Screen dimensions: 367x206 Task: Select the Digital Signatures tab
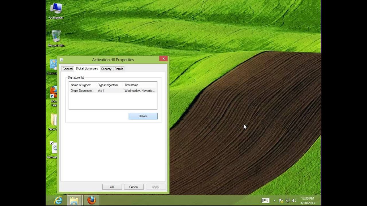point(87,68)
